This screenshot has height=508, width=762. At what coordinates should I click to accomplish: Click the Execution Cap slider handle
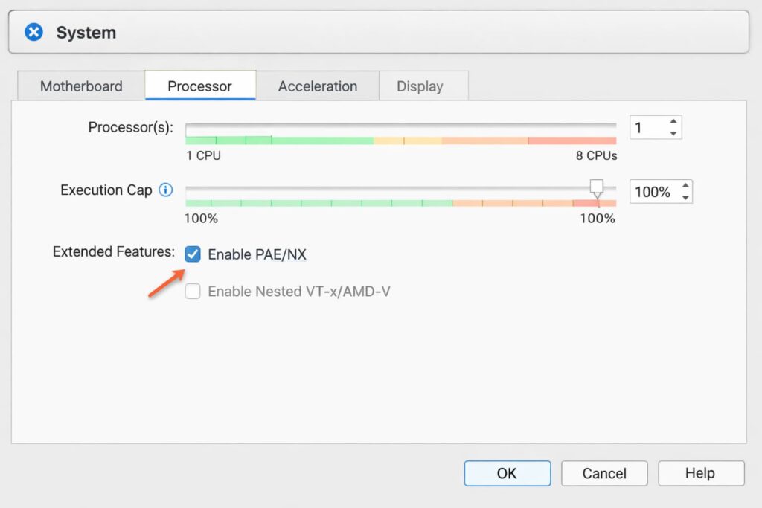click(597, 187)
